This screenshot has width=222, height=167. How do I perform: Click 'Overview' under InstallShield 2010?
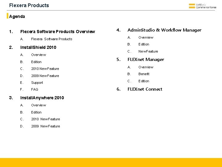click(x=39, y=55)
